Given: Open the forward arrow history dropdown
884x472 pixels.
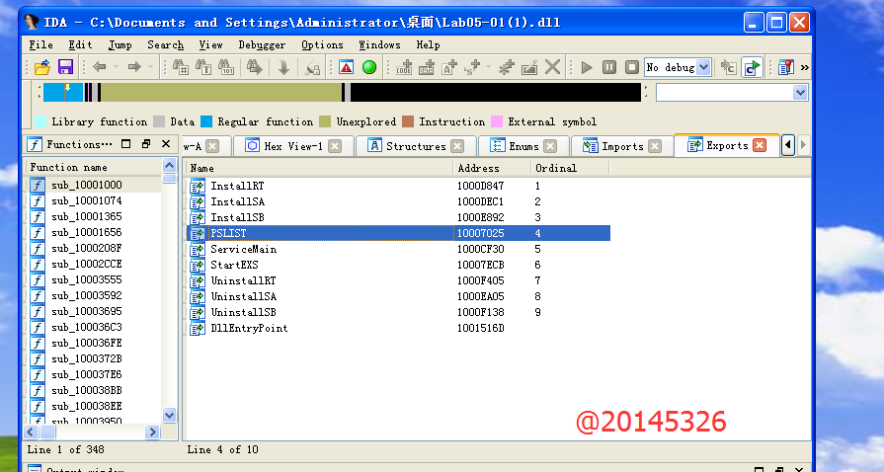Looking at the screenshot, I should coord(150,68).
